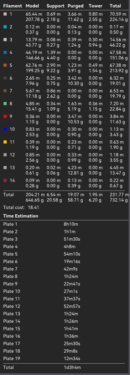
Task: Click the Time Estimation heading
Action: [x=21, y=216]
